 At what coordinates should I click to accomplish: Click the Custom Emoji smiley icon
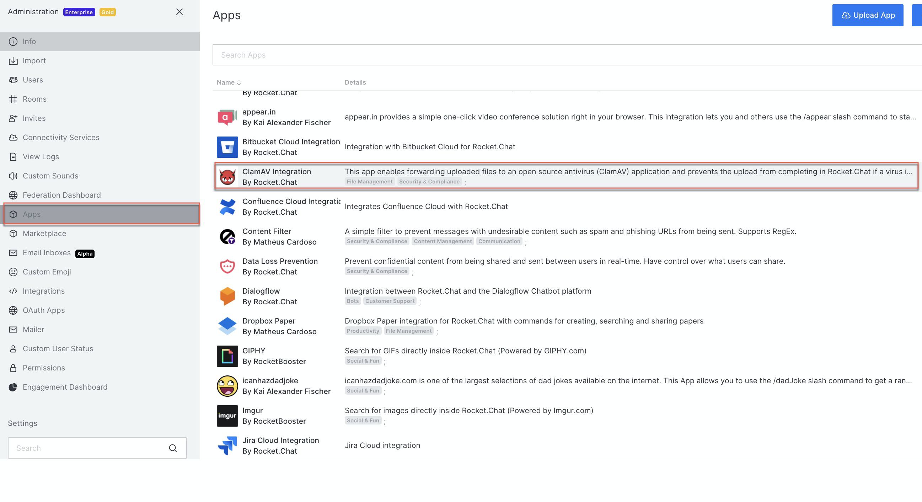(13, 272)
